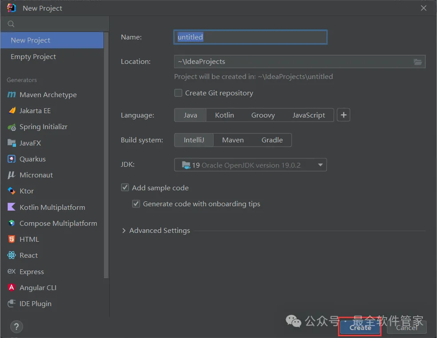437x338 pixels.
Task: Click the Create button
Action: (360, 327)
